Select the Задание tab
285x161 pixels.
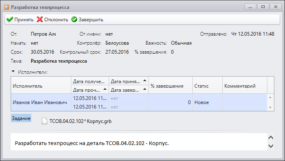(x=21, y=118)
